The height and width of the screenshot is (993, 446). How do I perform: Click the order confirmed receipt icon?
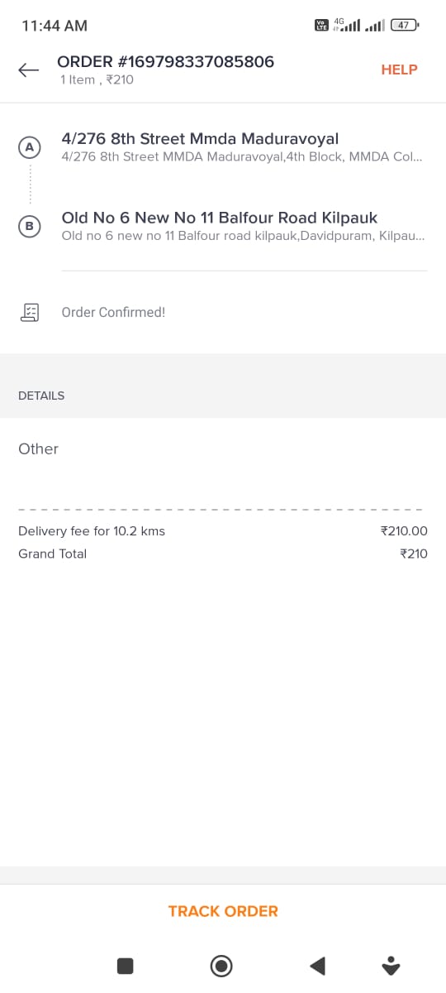[x=30, y=312]
